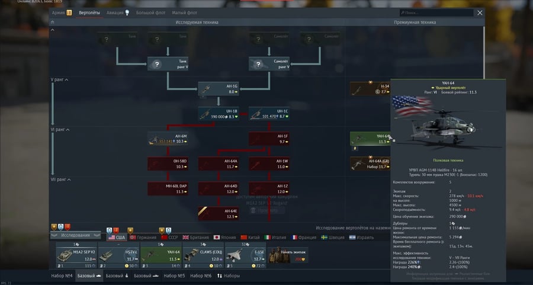533x285 pixels.
Task: Select the UH-1C helicopter in the tree
Action: pyautogui.click(x=268, y=114)
